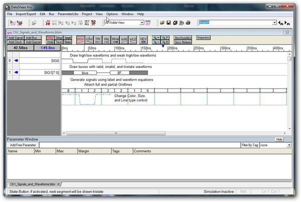This screenshot has width=301, height=202.
Task: Toggle the HEX bus display button
Action: [x=143, y=39]
